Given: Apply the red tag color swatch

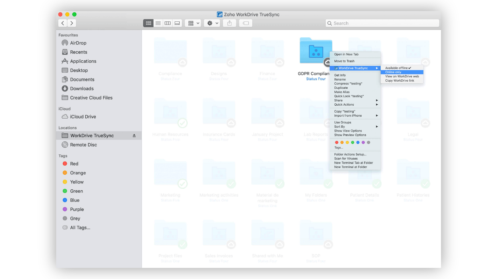Looking at the screenshot, I should (337, 142).
